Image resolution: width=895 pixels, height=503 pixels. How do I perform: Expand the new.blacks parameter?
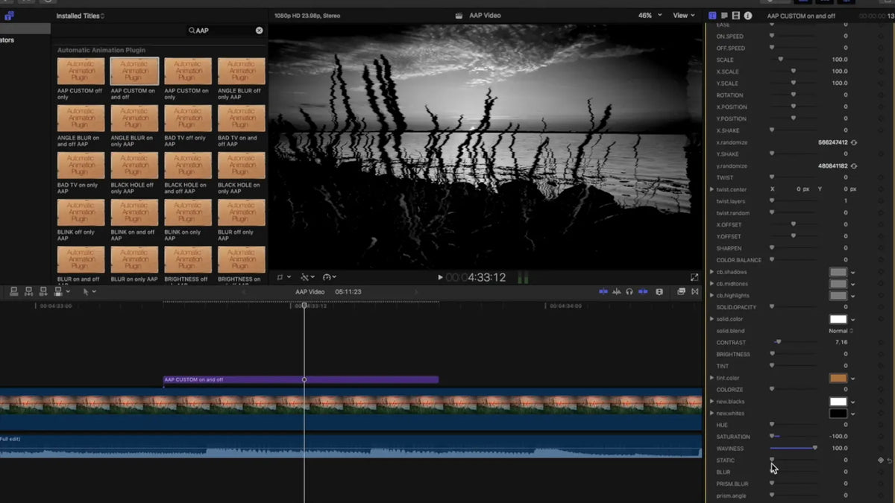tap(712, 402)
